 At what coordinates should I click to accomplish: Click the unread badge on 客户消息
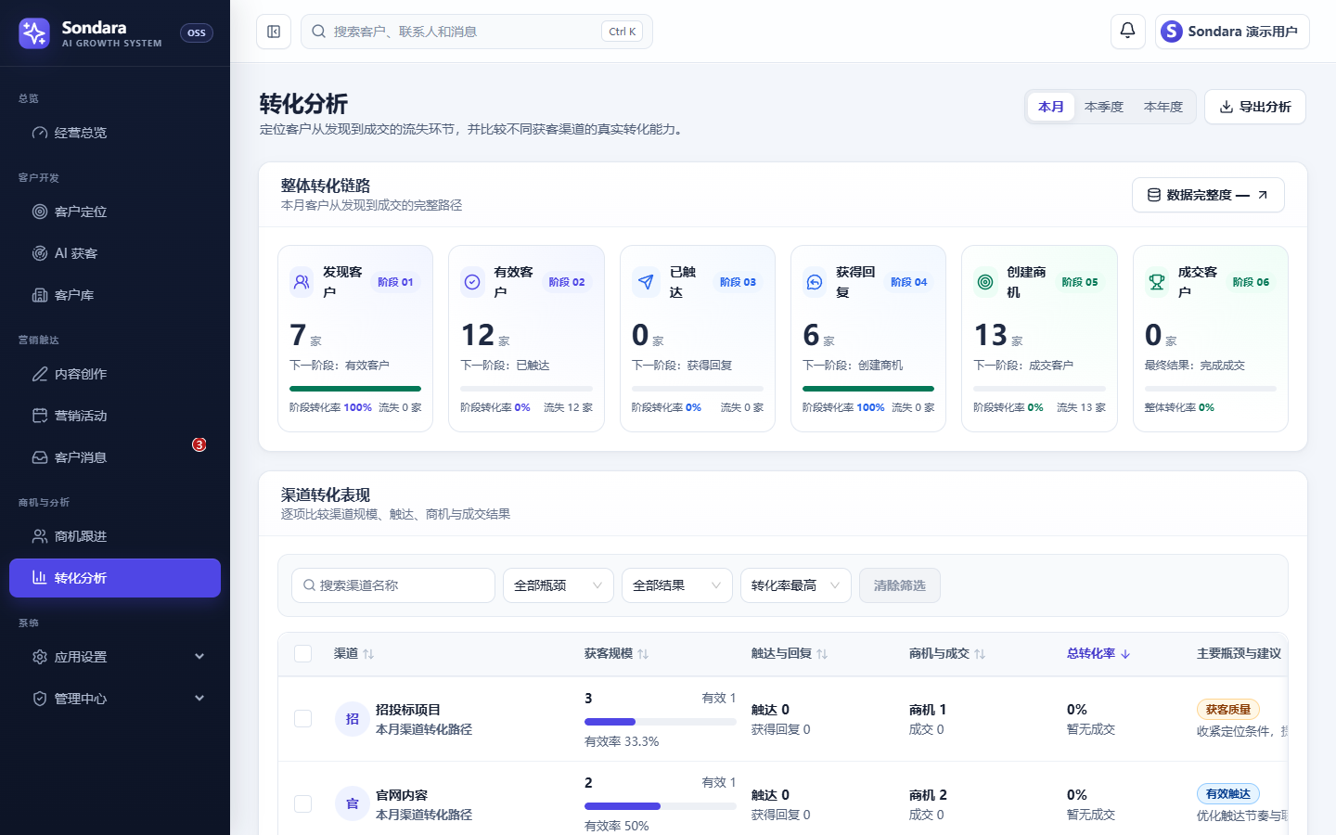tap(199, 444)
